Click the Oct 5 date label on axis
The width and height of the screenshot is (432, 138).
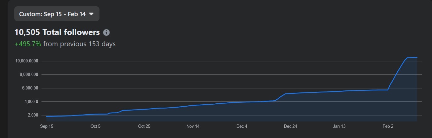(95, 126)
